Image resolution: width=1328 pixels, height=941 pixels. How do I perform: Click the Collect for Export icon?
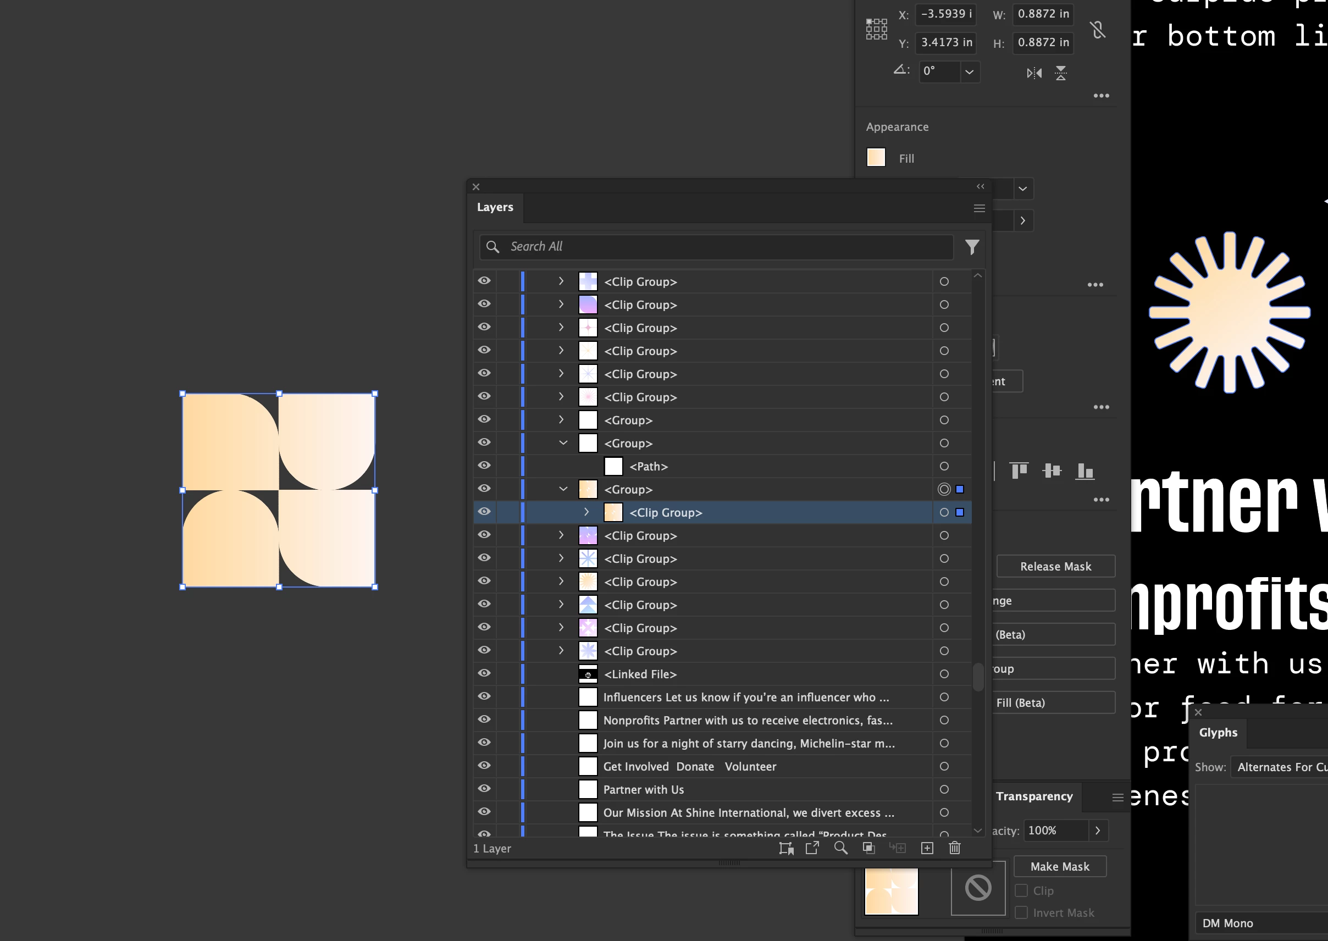[812, 848]
